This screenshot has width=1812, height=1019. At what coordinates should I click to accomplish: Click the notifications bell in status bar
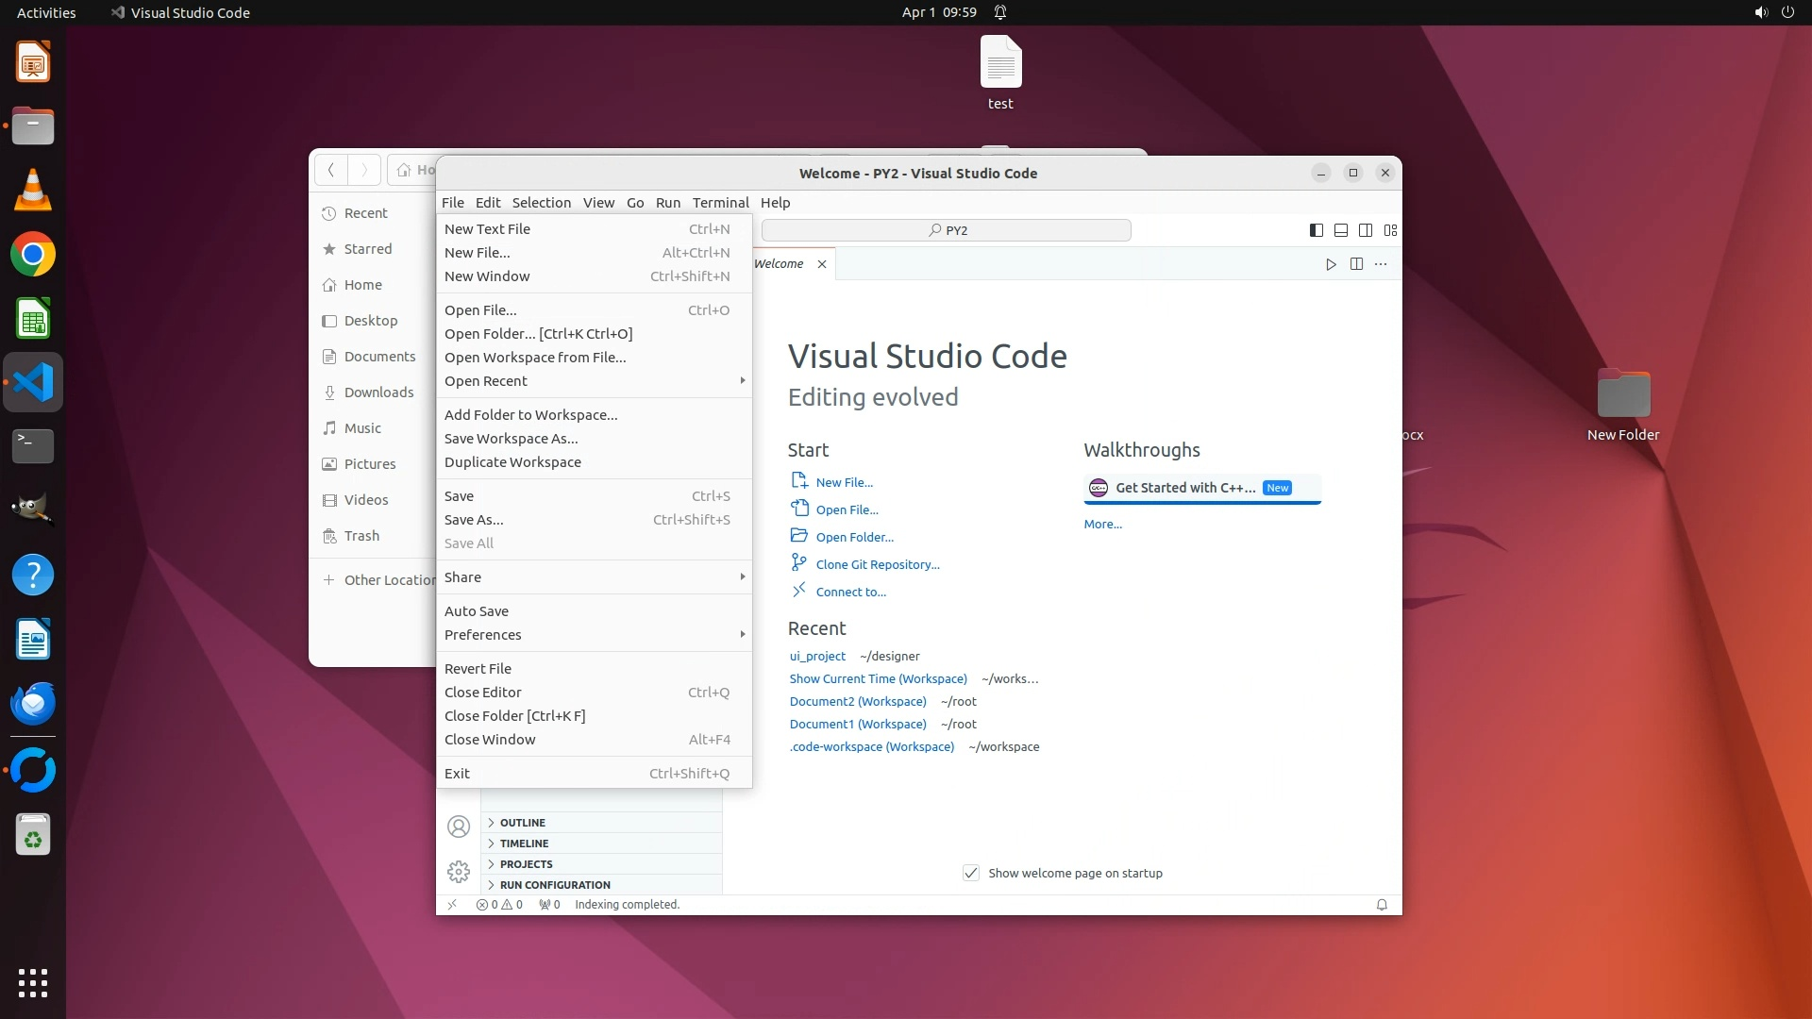[x=1382, y=905]
